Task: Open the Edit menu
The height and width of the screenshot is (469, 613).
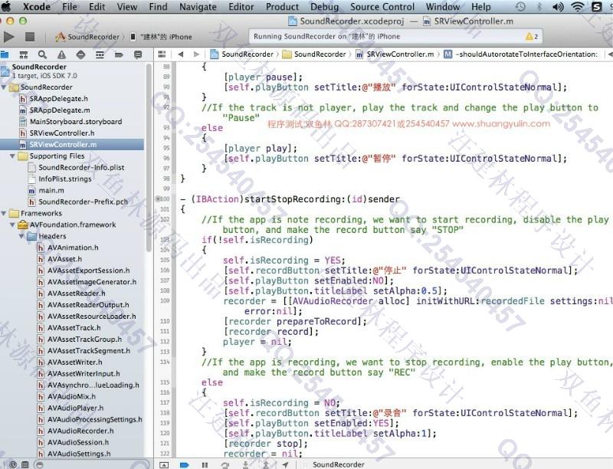Action: tap(97, 7)
